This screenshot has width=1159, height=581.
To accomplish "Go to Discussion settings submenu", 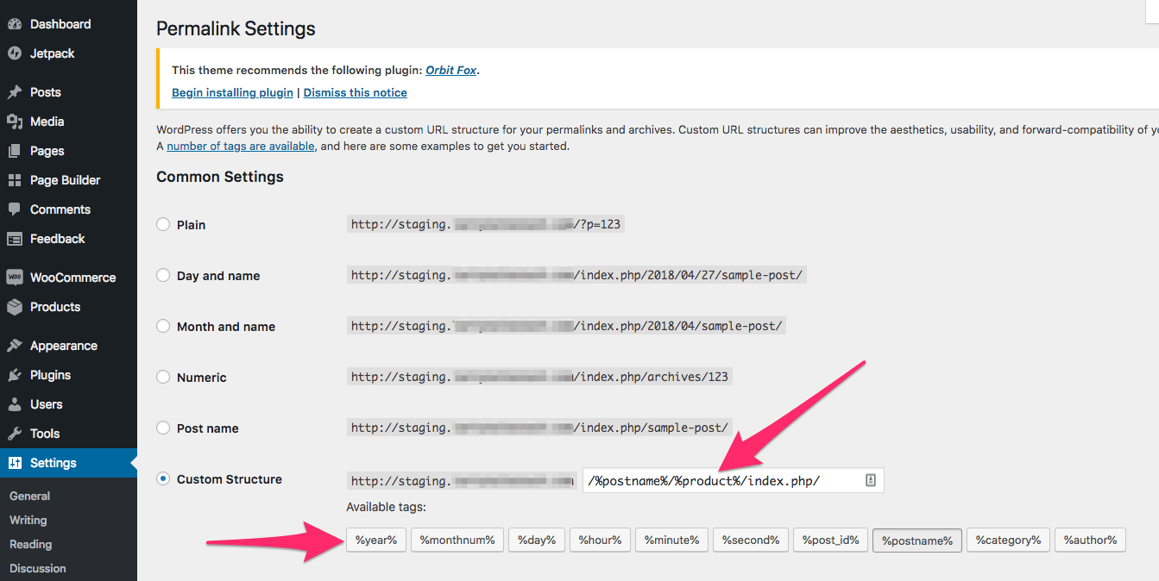I will pyautogui.click(x=37, y=568).
